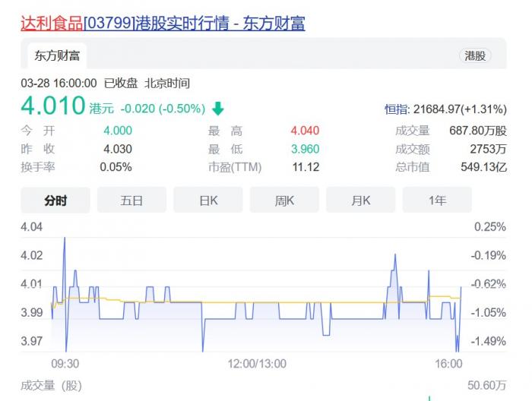Switch to the 五日 chart tab

tap(131, 200)
